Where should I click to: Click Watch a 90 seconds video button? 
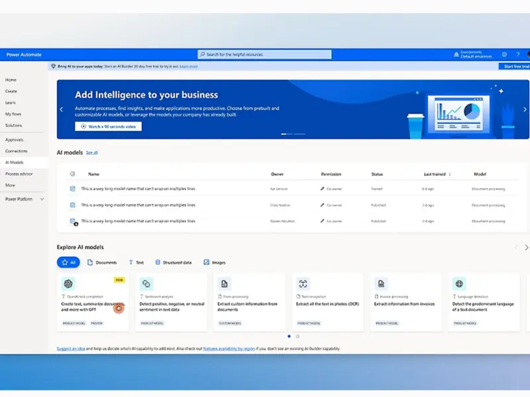(108, 126)
